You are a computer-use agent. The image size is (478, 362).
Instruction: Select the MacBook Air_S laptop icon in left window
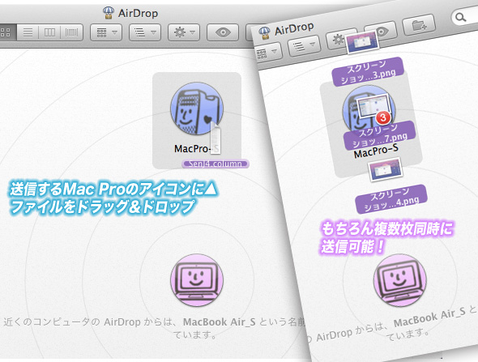(197, 280)
